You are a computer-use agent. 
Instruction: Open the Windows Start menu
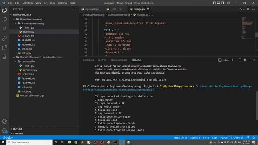coord(3,142)
